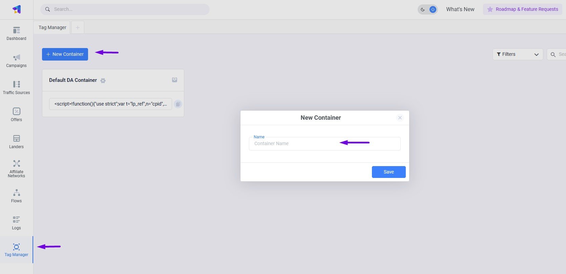The width and height of the screenshot is (566, 274).
Task: Switch to light mode sun icon
Action: click(433, 9)
